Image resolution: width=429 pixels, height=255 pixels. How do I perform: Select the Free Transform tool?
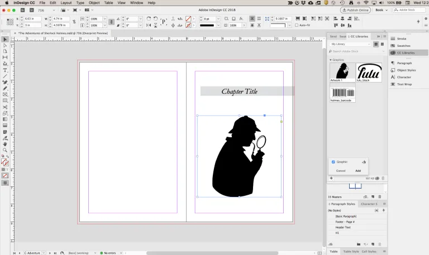[5, 113]
